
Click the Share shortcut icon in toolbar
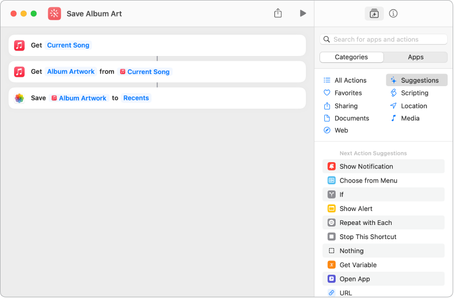[278, 14]
